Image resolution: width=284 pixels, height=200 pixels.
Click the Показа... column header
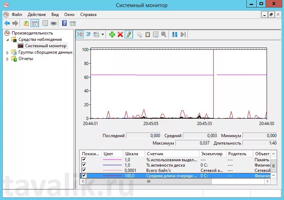tap(91, 154)
